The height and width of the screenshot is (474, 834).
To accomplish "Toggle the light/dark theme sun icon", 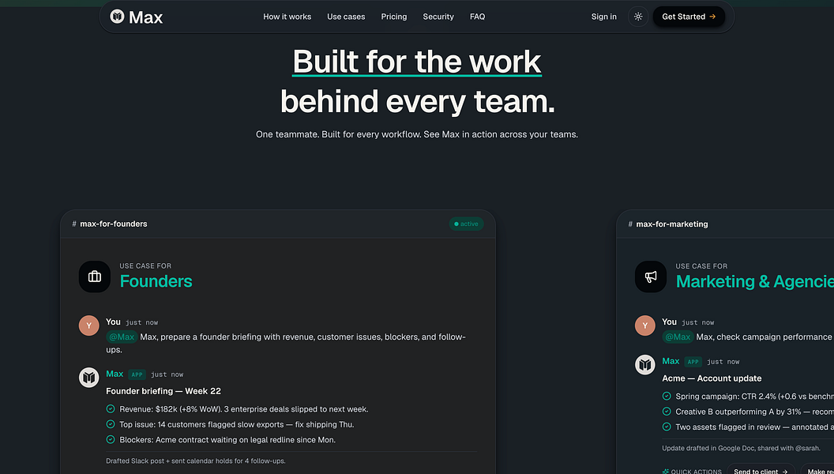I will (638, 17).
